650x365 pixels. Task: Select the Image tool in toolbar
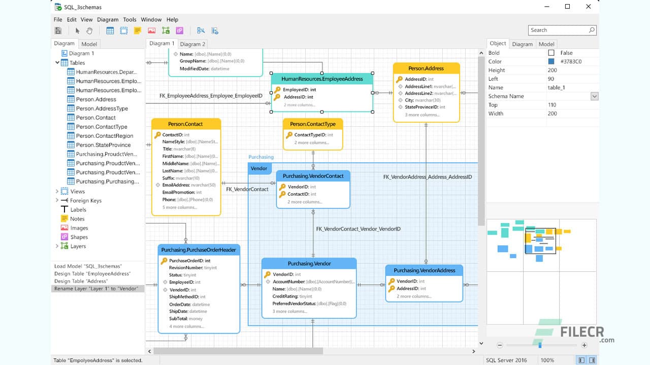(151, 31)
